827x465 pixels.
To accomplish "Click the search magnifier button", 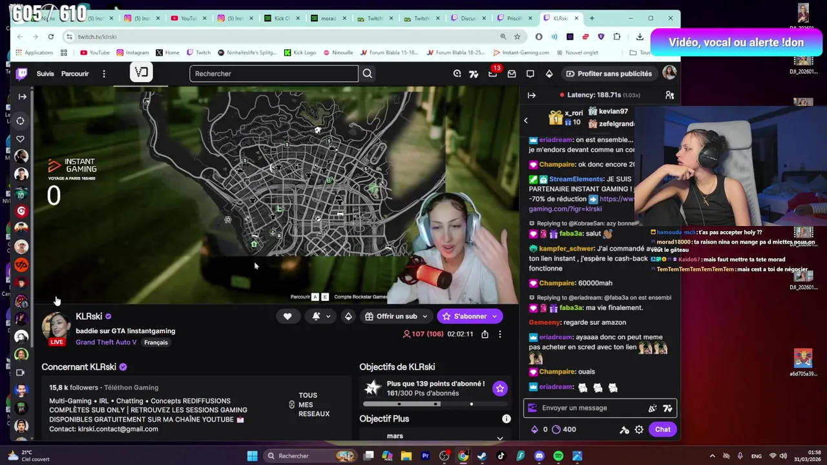I will 367,74.
